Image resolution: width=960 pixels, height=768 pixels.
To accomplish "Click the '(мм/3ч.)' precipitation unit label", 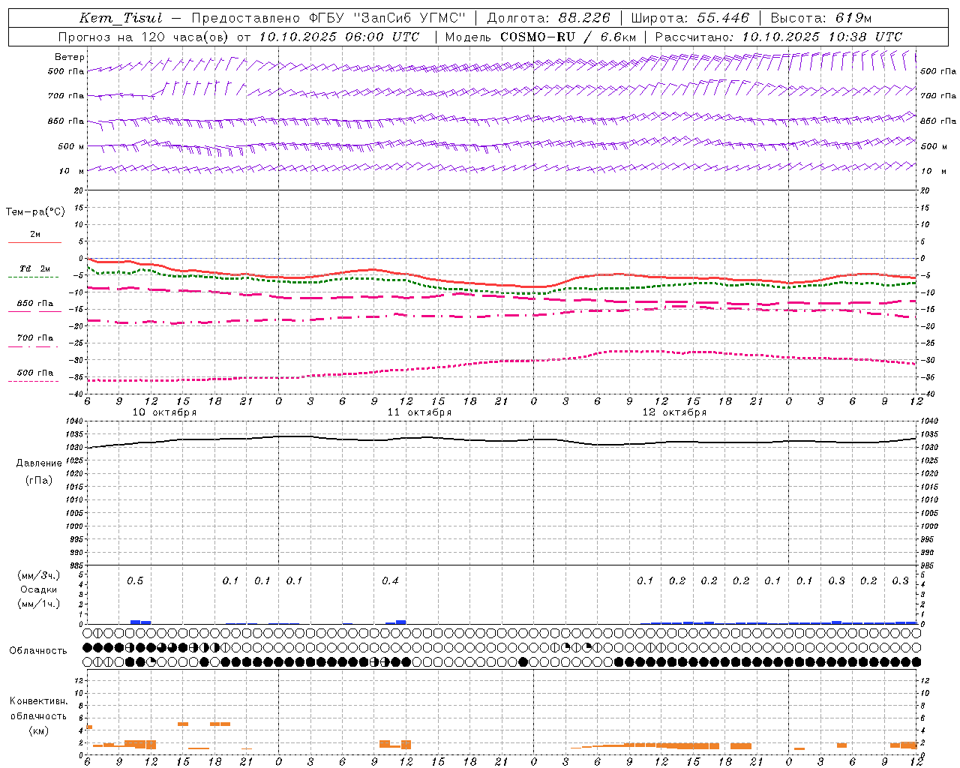I will 39,575.
